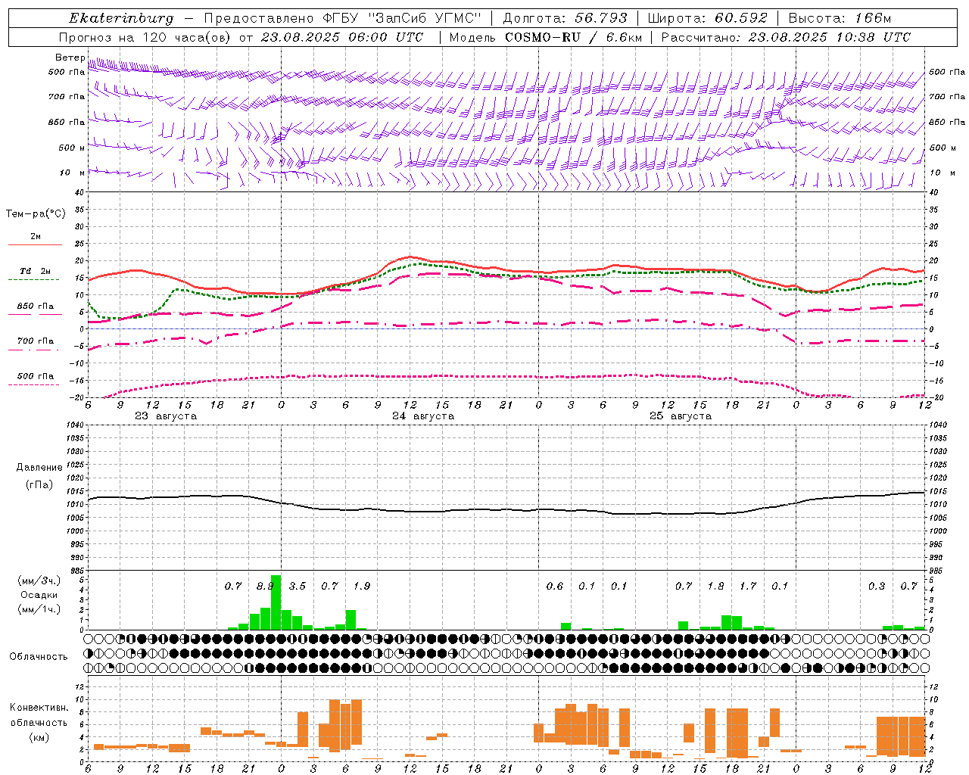Click the 'Осадки' precipitation label
The width and height of the screenshot is (969, 775).
(x=39, y=595)
